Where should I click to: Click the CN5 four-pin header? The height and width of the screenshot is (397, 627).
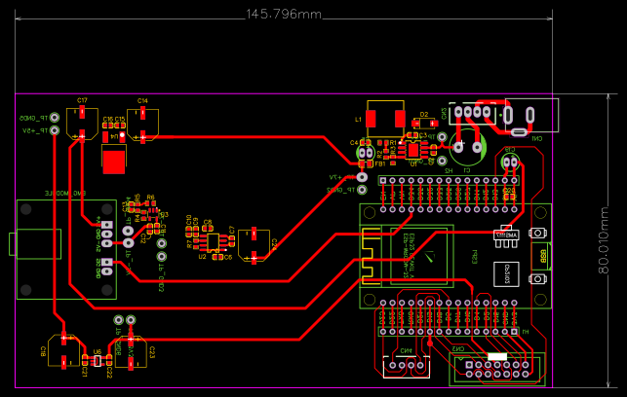tap(472, 112)
